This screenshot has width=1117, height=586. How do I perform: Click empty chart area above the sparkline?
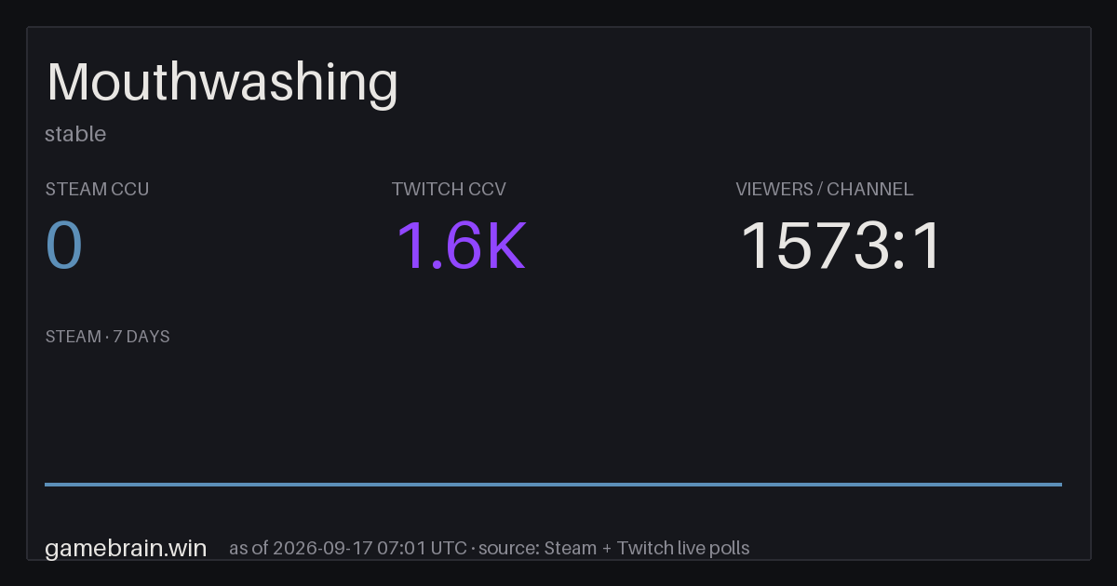pyautogui.click(x=553, y=414)
